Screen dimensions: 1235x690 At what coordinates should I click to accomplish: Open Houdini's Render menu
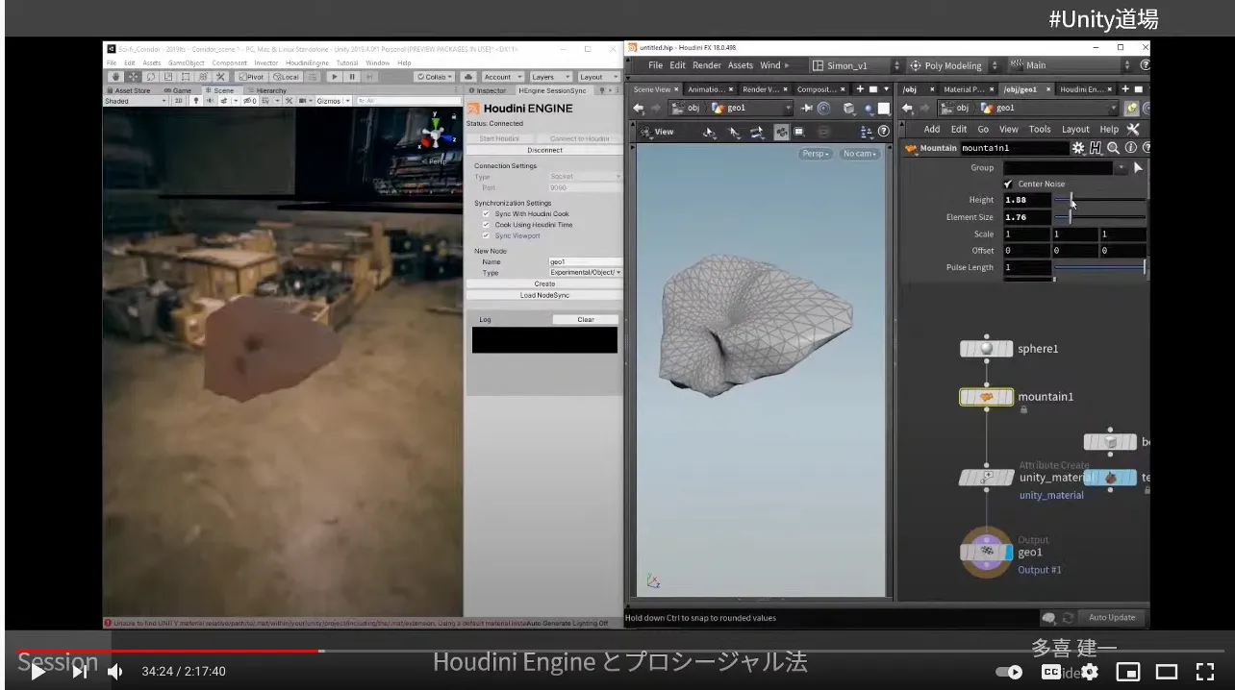(x=707, y=65)
